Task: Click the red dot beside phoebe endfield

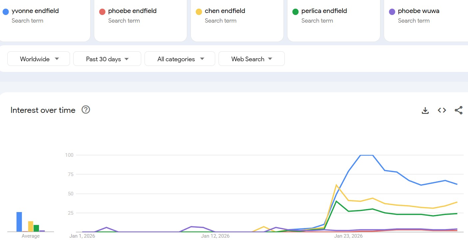Action: (102, 12)
